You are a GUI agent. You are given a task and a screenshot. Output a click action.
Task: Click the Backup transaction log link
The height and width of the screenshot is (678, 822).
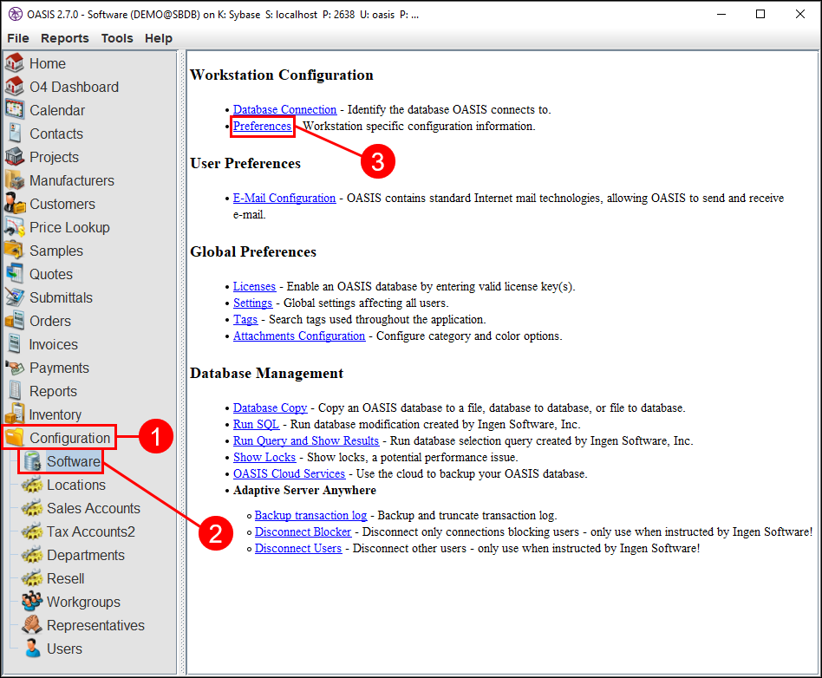[310, 515]
